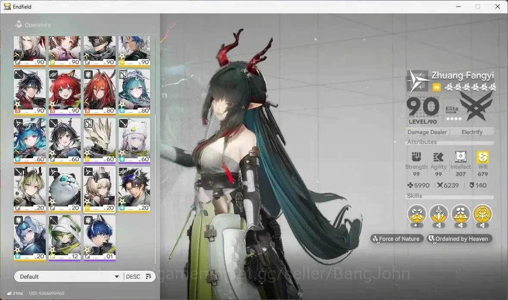Select the white cat-hat girl level 60 operator
The width and height of the screenshot is (508, 300).
(x=134, y=141)
